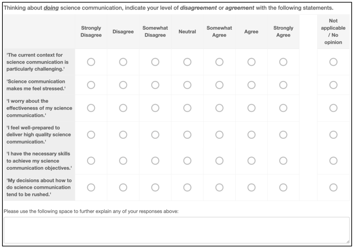353x248 pixels.
Task: Pick Strongly Agree for 'makes me feel stressed'
Action: coord(283,85)
